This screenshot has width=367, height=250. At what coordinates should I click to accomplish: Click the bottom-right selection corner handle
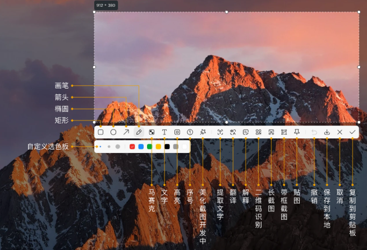pyautogui.click(x=359, y=122)
